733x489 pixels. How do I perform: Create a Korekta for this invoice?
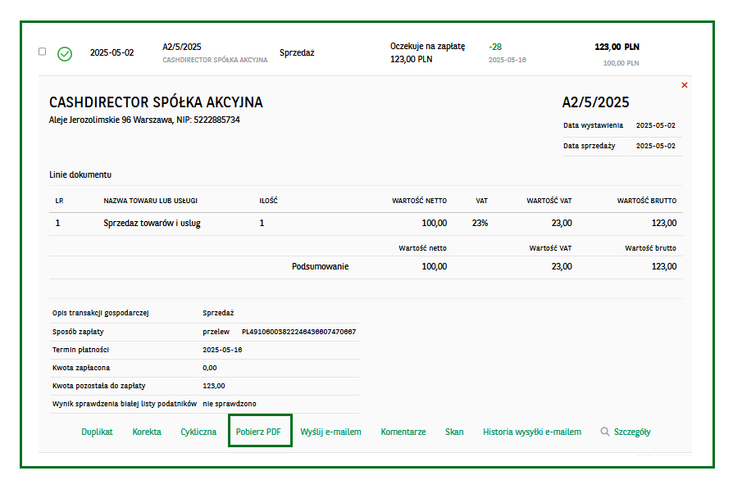pyautogui.click(x=146, y=432)
